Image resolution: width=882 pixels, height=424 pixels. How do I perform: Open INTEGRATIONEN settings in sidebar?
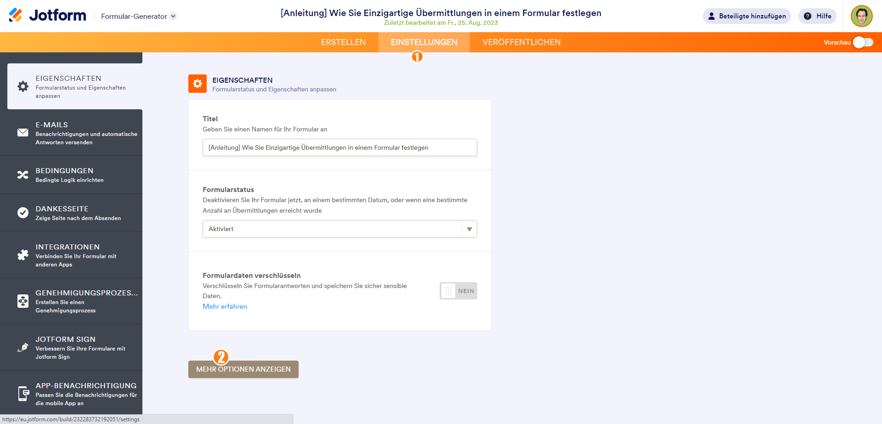coord(71,255)
